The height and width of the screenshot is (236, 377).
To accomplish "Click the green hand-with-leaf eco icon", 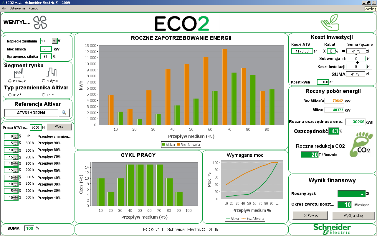I will 330,23.
